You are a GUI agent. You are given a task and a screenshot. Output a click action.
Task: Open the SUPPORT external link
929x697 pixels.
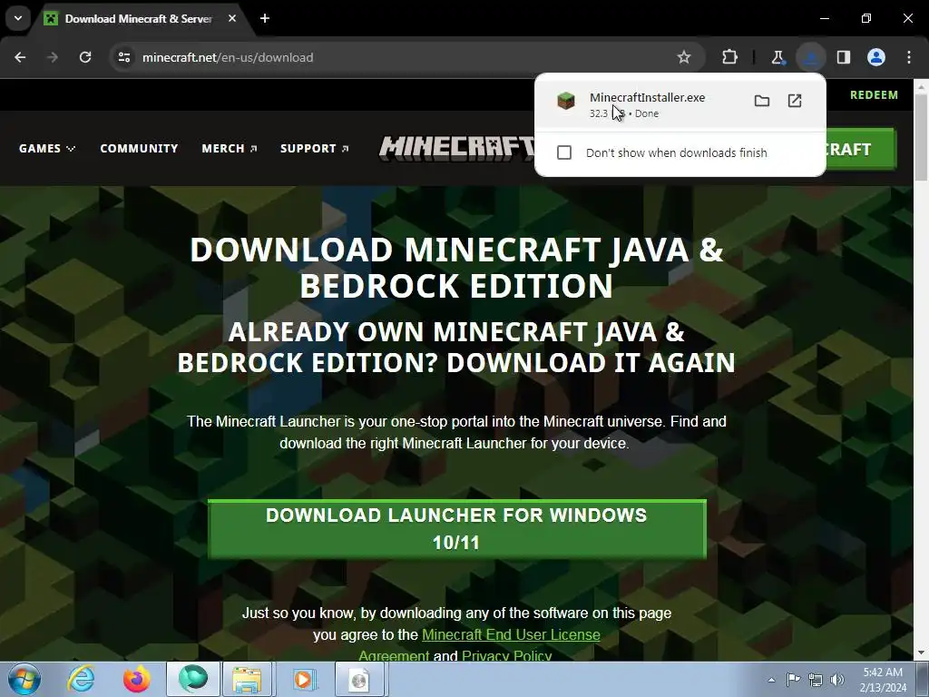click(x=315, y=149)
